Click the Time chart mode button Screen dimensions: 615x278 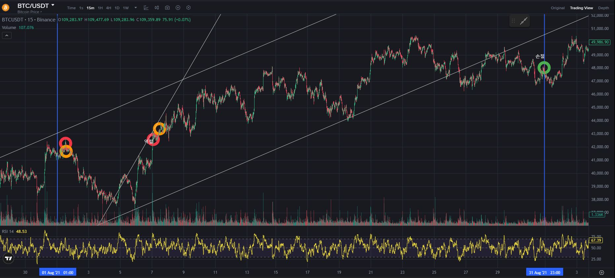tap(71, 8)
